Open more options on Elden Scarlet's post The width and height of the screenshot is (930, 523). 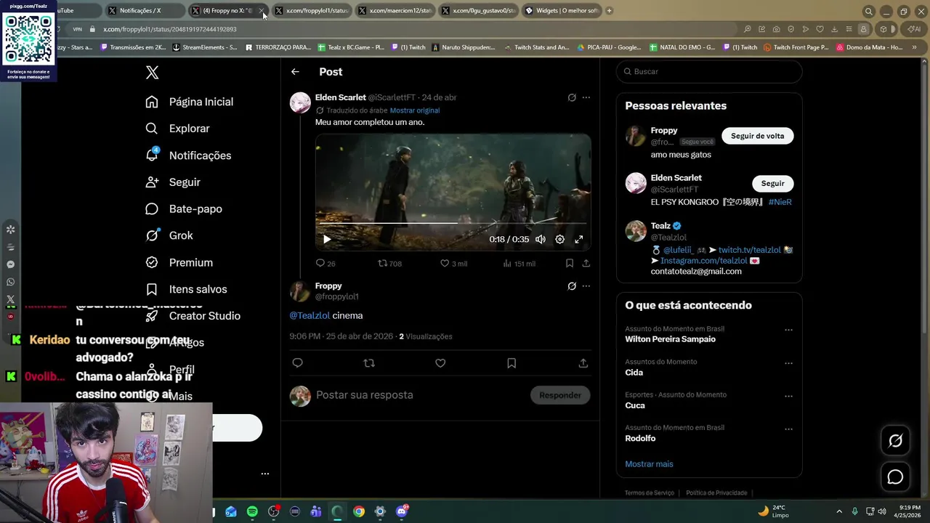click(x=586, y=97)
